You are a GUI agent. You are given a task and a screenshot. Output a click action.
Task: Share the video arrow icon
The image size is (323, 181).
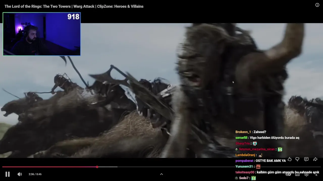point(315,159)
